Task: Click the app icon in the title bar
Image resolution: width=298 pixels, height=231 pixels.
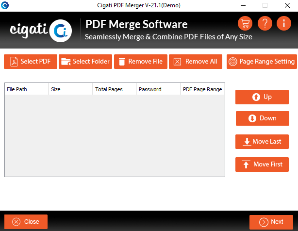Action: tap(5, 5)
